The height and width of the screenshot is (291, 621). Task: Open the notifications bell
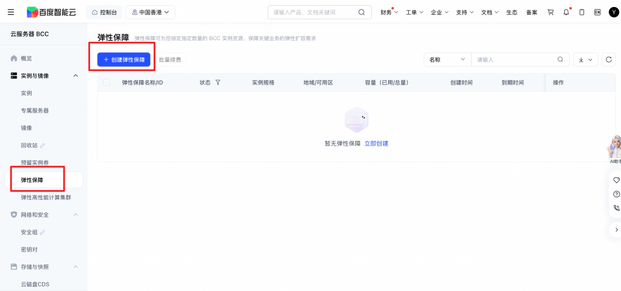[567, 12]
